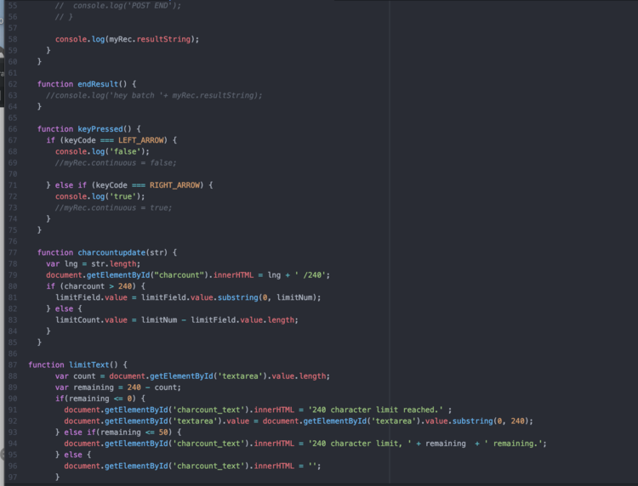638x486 pixels.
Task: Click 'if (charcount > 240)' on line 80
Action: 91,286
